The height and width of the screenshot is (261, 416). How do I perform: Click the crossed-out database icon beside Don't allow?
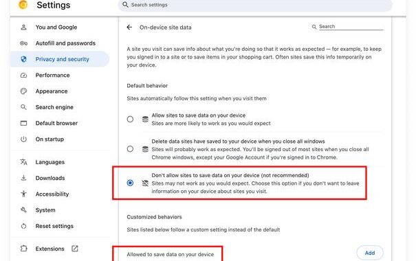click(145, 183)
